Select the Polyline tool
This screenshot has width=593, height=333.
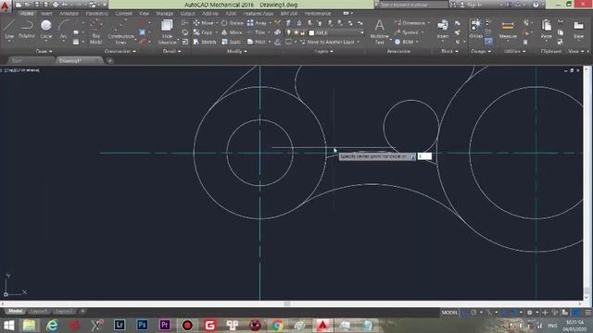(27, 30)
